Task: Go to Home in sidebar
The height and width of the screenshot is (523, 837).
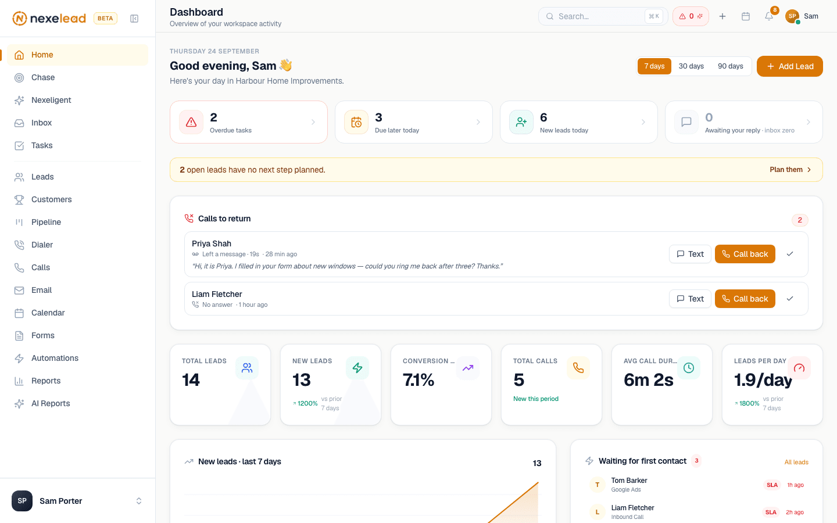Action: click(x=78, y=55)
